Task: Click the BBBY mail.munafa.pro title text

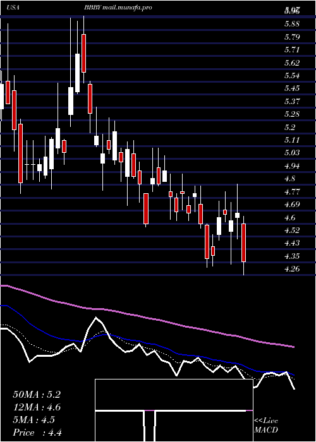Action: (x=118, y=8)
